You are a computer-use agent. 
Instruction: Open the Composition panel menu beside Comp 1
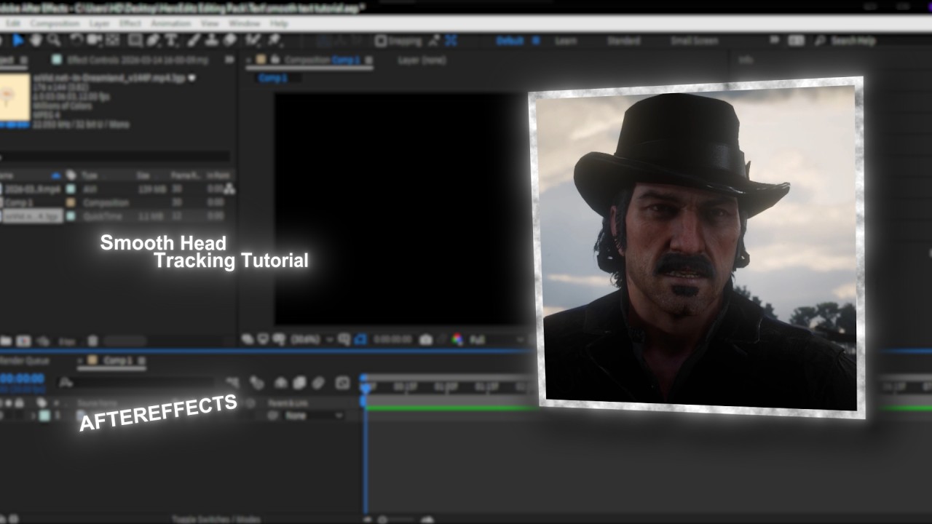[368, 60]
